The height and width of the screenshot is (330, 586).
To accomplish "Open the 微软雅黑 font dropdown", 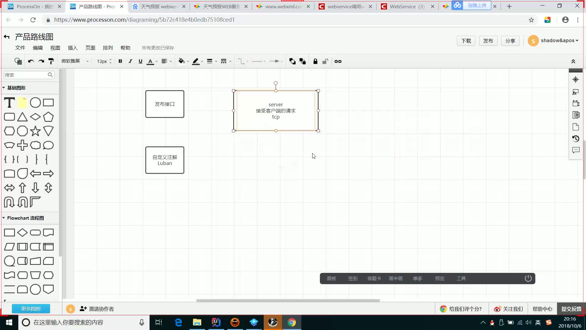I will 75,61.
